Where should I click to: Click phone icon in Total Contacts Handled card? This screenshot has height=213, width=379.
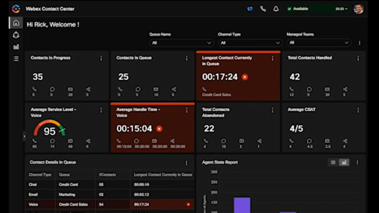click(291, 89)
